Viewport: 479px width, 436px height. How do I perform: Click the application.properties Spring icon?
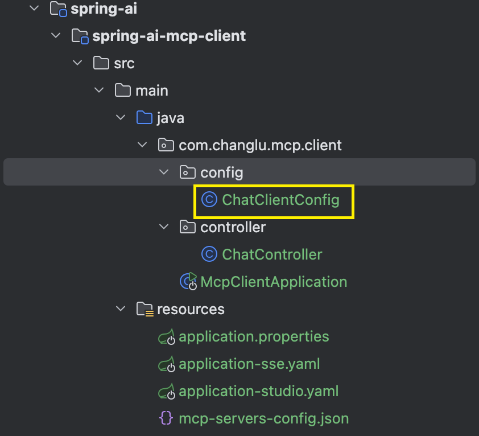coord(167,336)
